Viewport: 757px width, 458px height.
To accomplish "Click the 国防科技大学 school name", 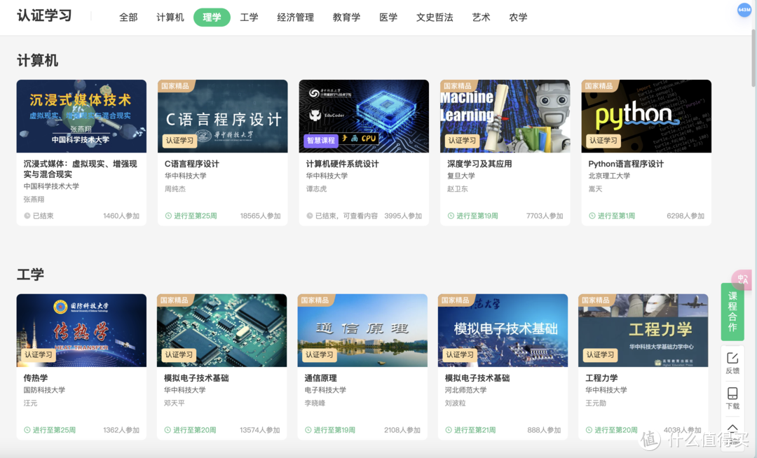I will [x=44, y=390].
